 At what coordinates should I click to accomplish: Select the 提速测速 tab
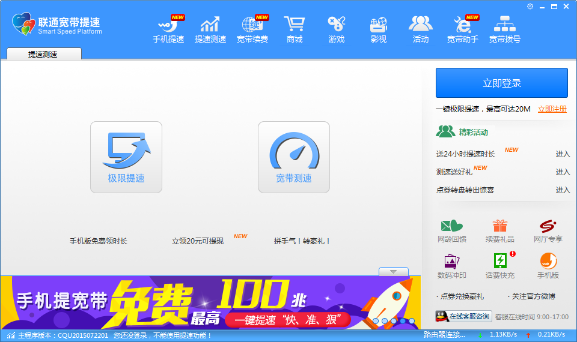[44, 54]
